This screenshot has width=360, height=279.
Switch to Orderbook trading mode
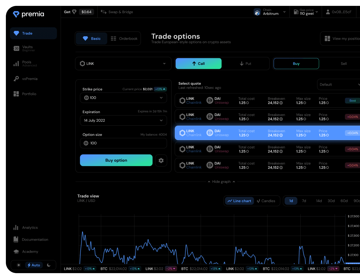click(x=124, y=39)
